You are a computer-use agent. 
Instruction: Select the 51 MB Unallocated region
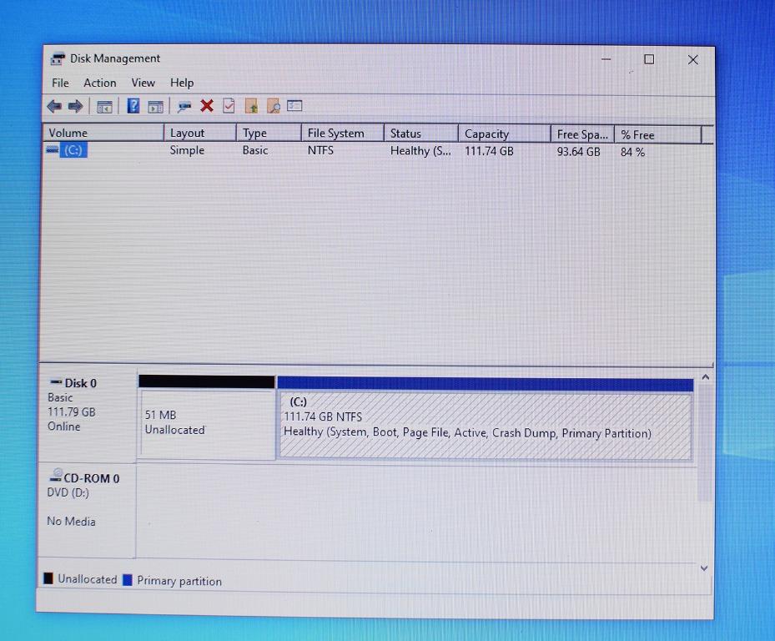pyautogui.click(x=204, y=421)
